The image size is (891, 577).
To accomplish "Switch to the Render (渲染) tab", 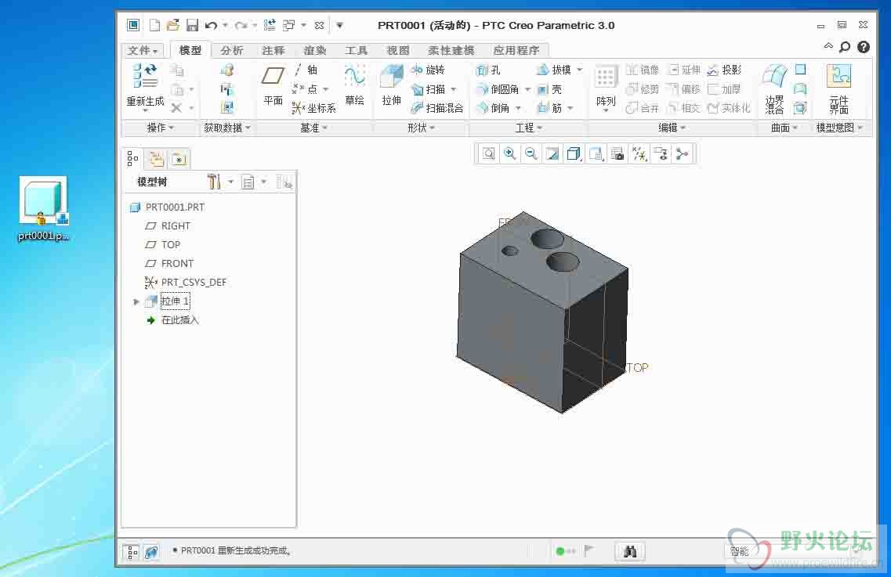I will point(315,51).
